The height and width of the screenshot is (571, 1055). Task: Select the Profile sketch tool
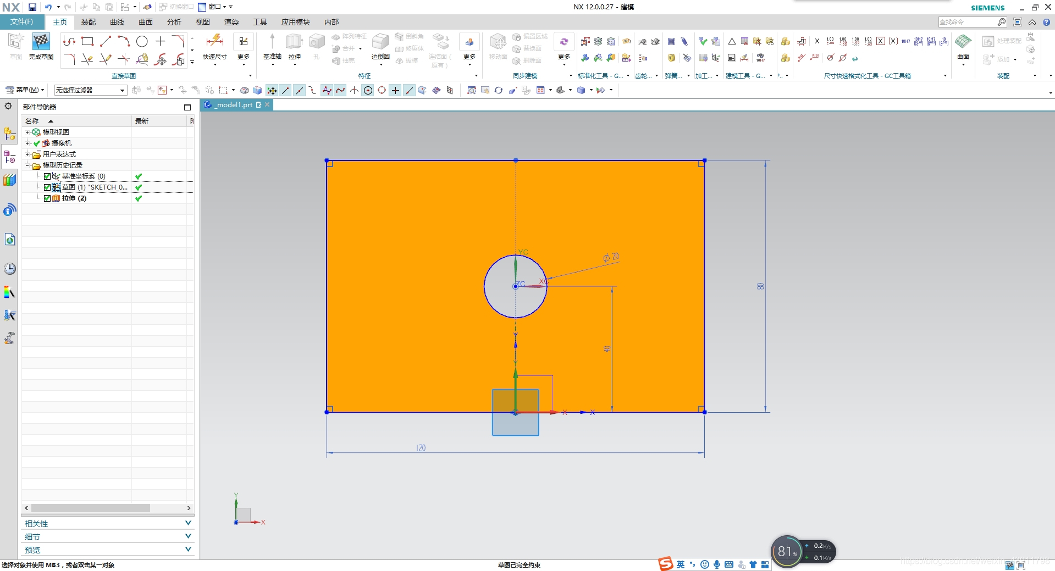tap(69, 41)
